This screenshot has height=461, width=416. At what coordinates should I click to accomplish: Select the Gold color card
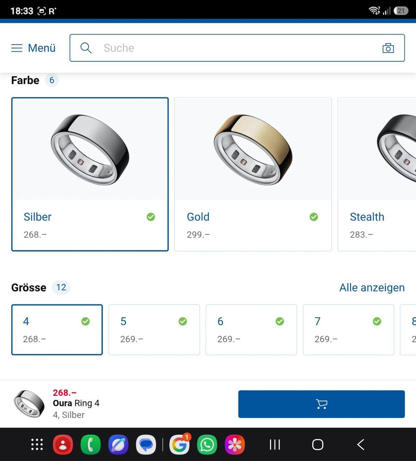point(253,174)
